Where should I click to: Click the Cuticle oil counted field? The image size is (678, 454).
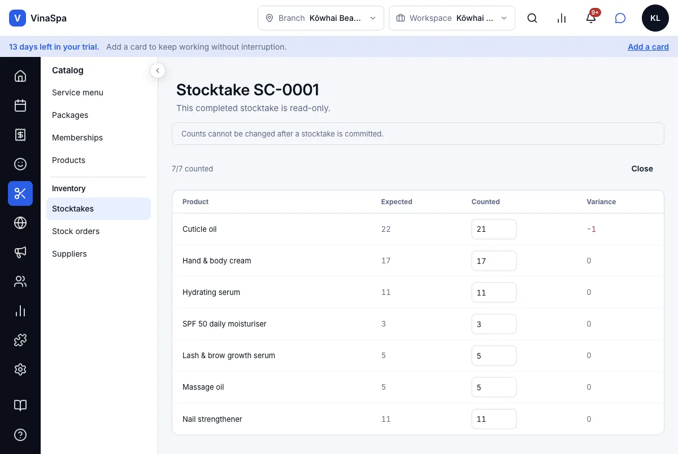click(x=494, y=229)
